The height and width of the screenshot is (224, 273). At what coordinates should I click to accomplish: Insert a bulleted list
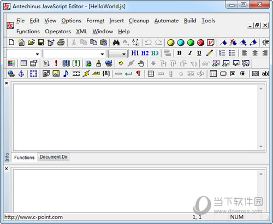coord(232,53)
